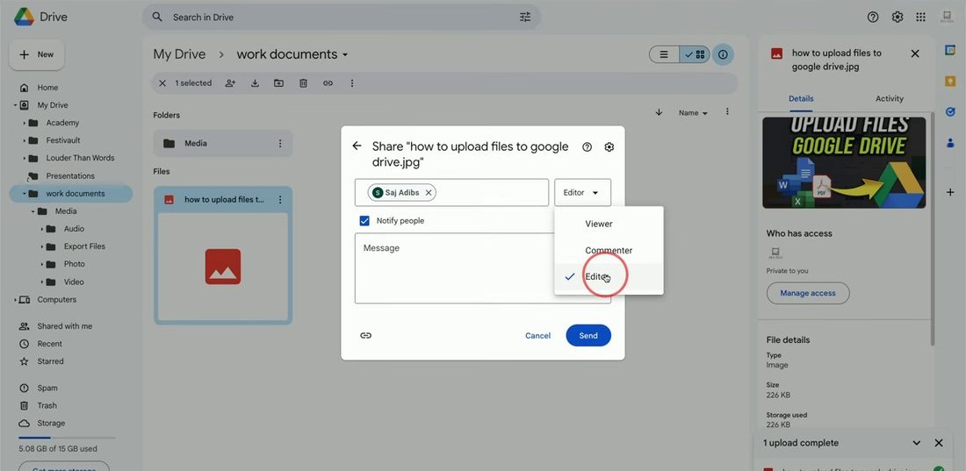Screen dimensions: 966x471
Task: Switch to the Activity tab
Action: click(889, 98)
